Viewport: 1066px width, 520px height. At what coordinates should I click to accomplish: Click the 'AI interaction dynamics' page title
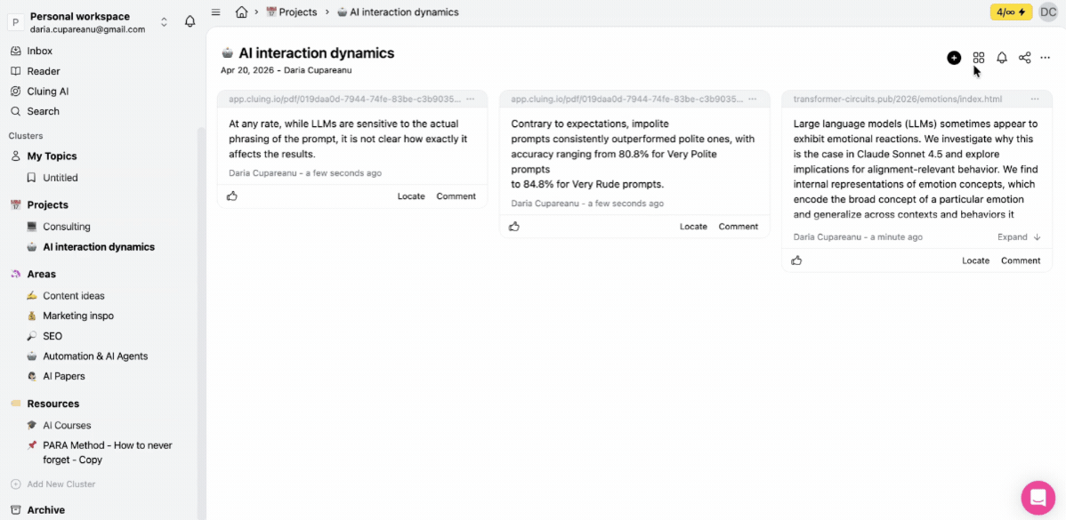[x=316, y=53]
